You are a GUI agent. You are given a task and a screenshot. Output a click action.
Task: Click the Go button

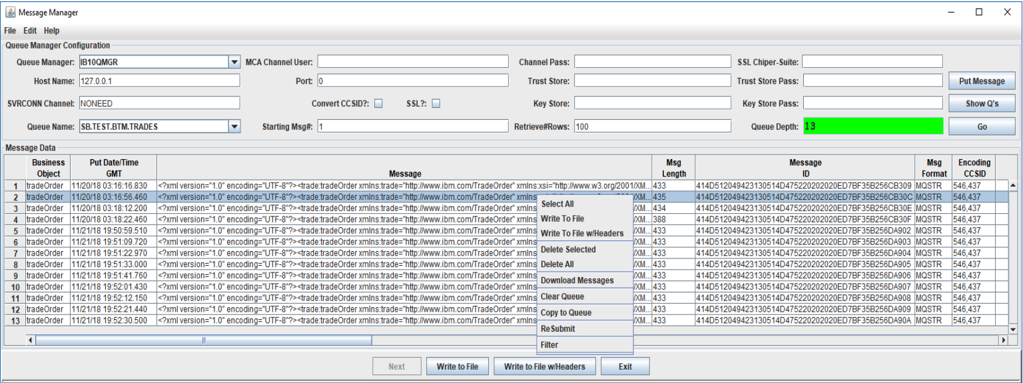(982, 127)
